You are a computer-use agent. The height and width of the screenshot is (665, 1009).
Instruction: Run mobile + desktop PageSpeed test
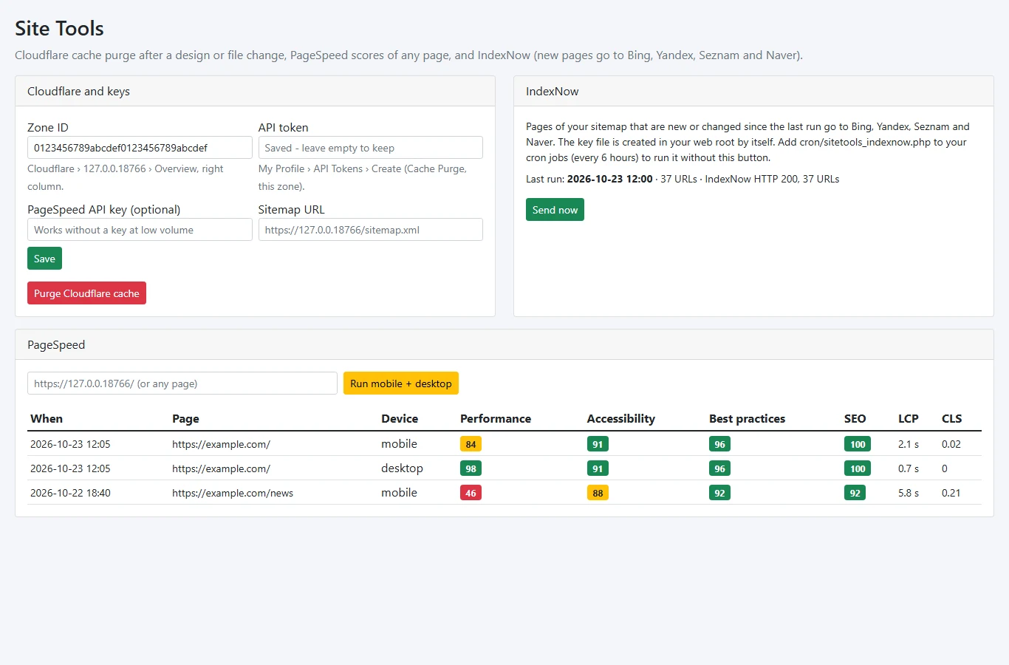[401, 383]
